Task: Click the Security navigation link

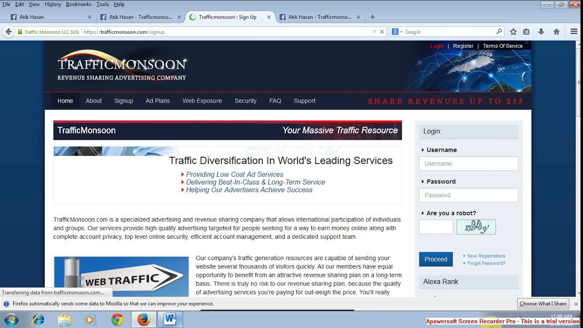Action: click(245, 101)
